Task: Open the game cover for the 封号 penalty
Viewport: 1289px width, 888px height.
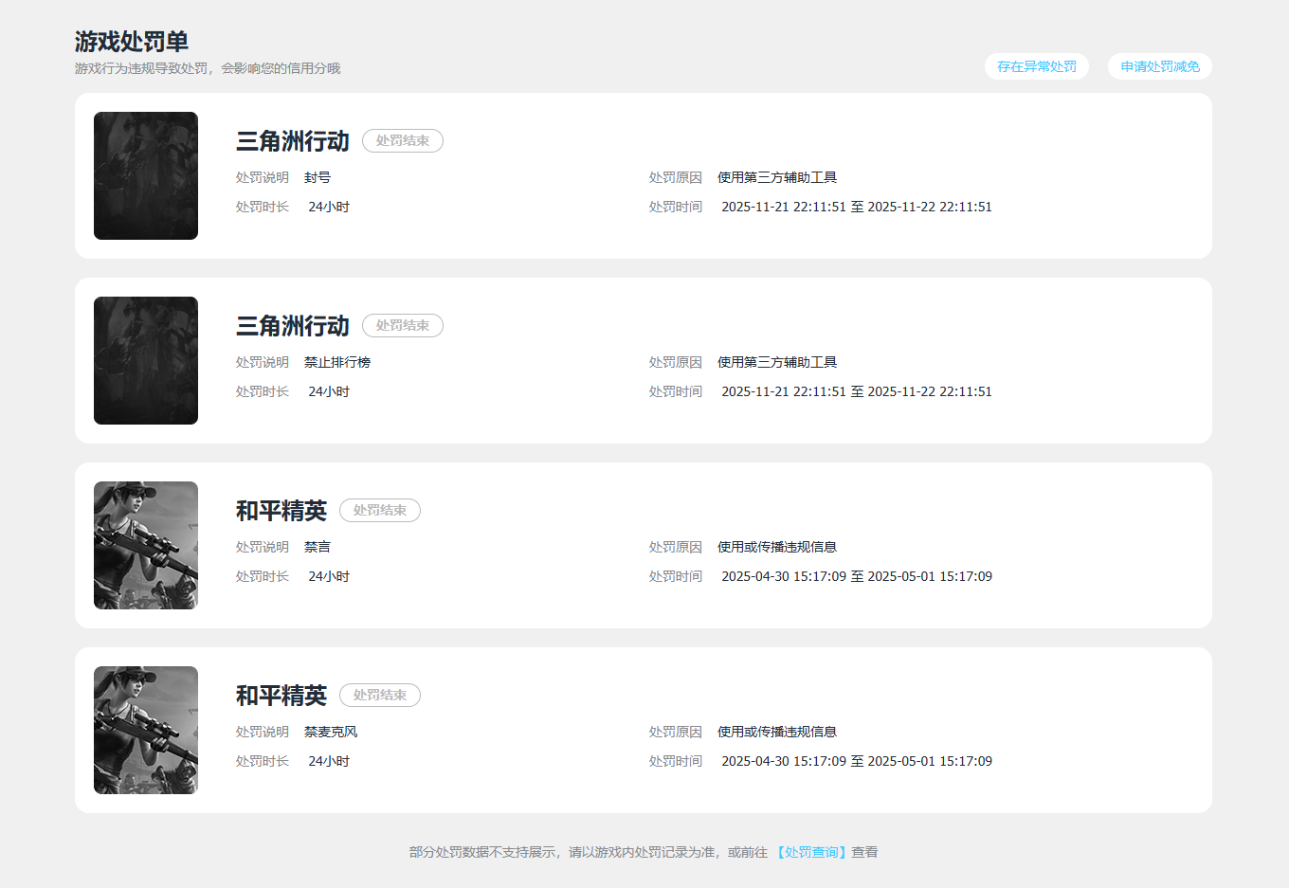Action: tap(146, 175)
